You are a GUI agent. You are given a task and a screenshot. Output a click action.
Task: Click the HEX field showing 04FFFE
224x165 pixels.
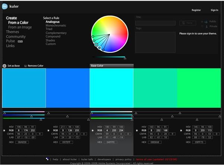111,142
